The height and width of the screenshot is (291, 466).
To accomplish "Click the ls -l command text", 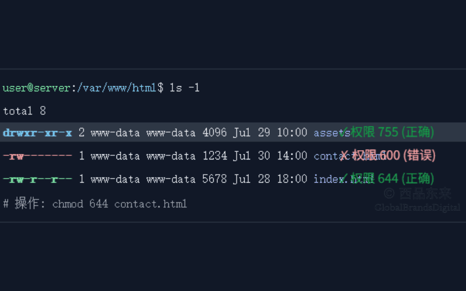I will pos(185,88).
